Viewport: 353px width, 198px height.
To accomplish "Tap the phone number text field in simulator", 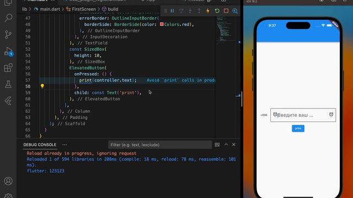I will point(303,115).
